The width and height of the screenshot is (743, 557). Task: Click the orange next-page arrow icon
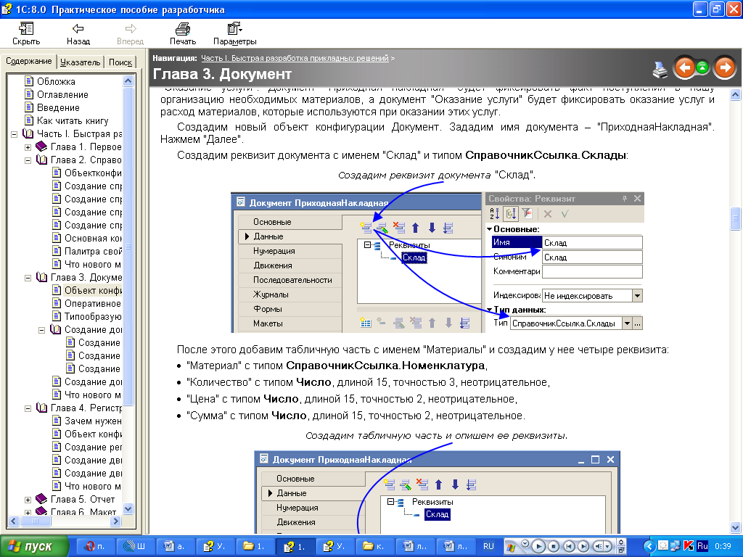[x=724, y=68]
